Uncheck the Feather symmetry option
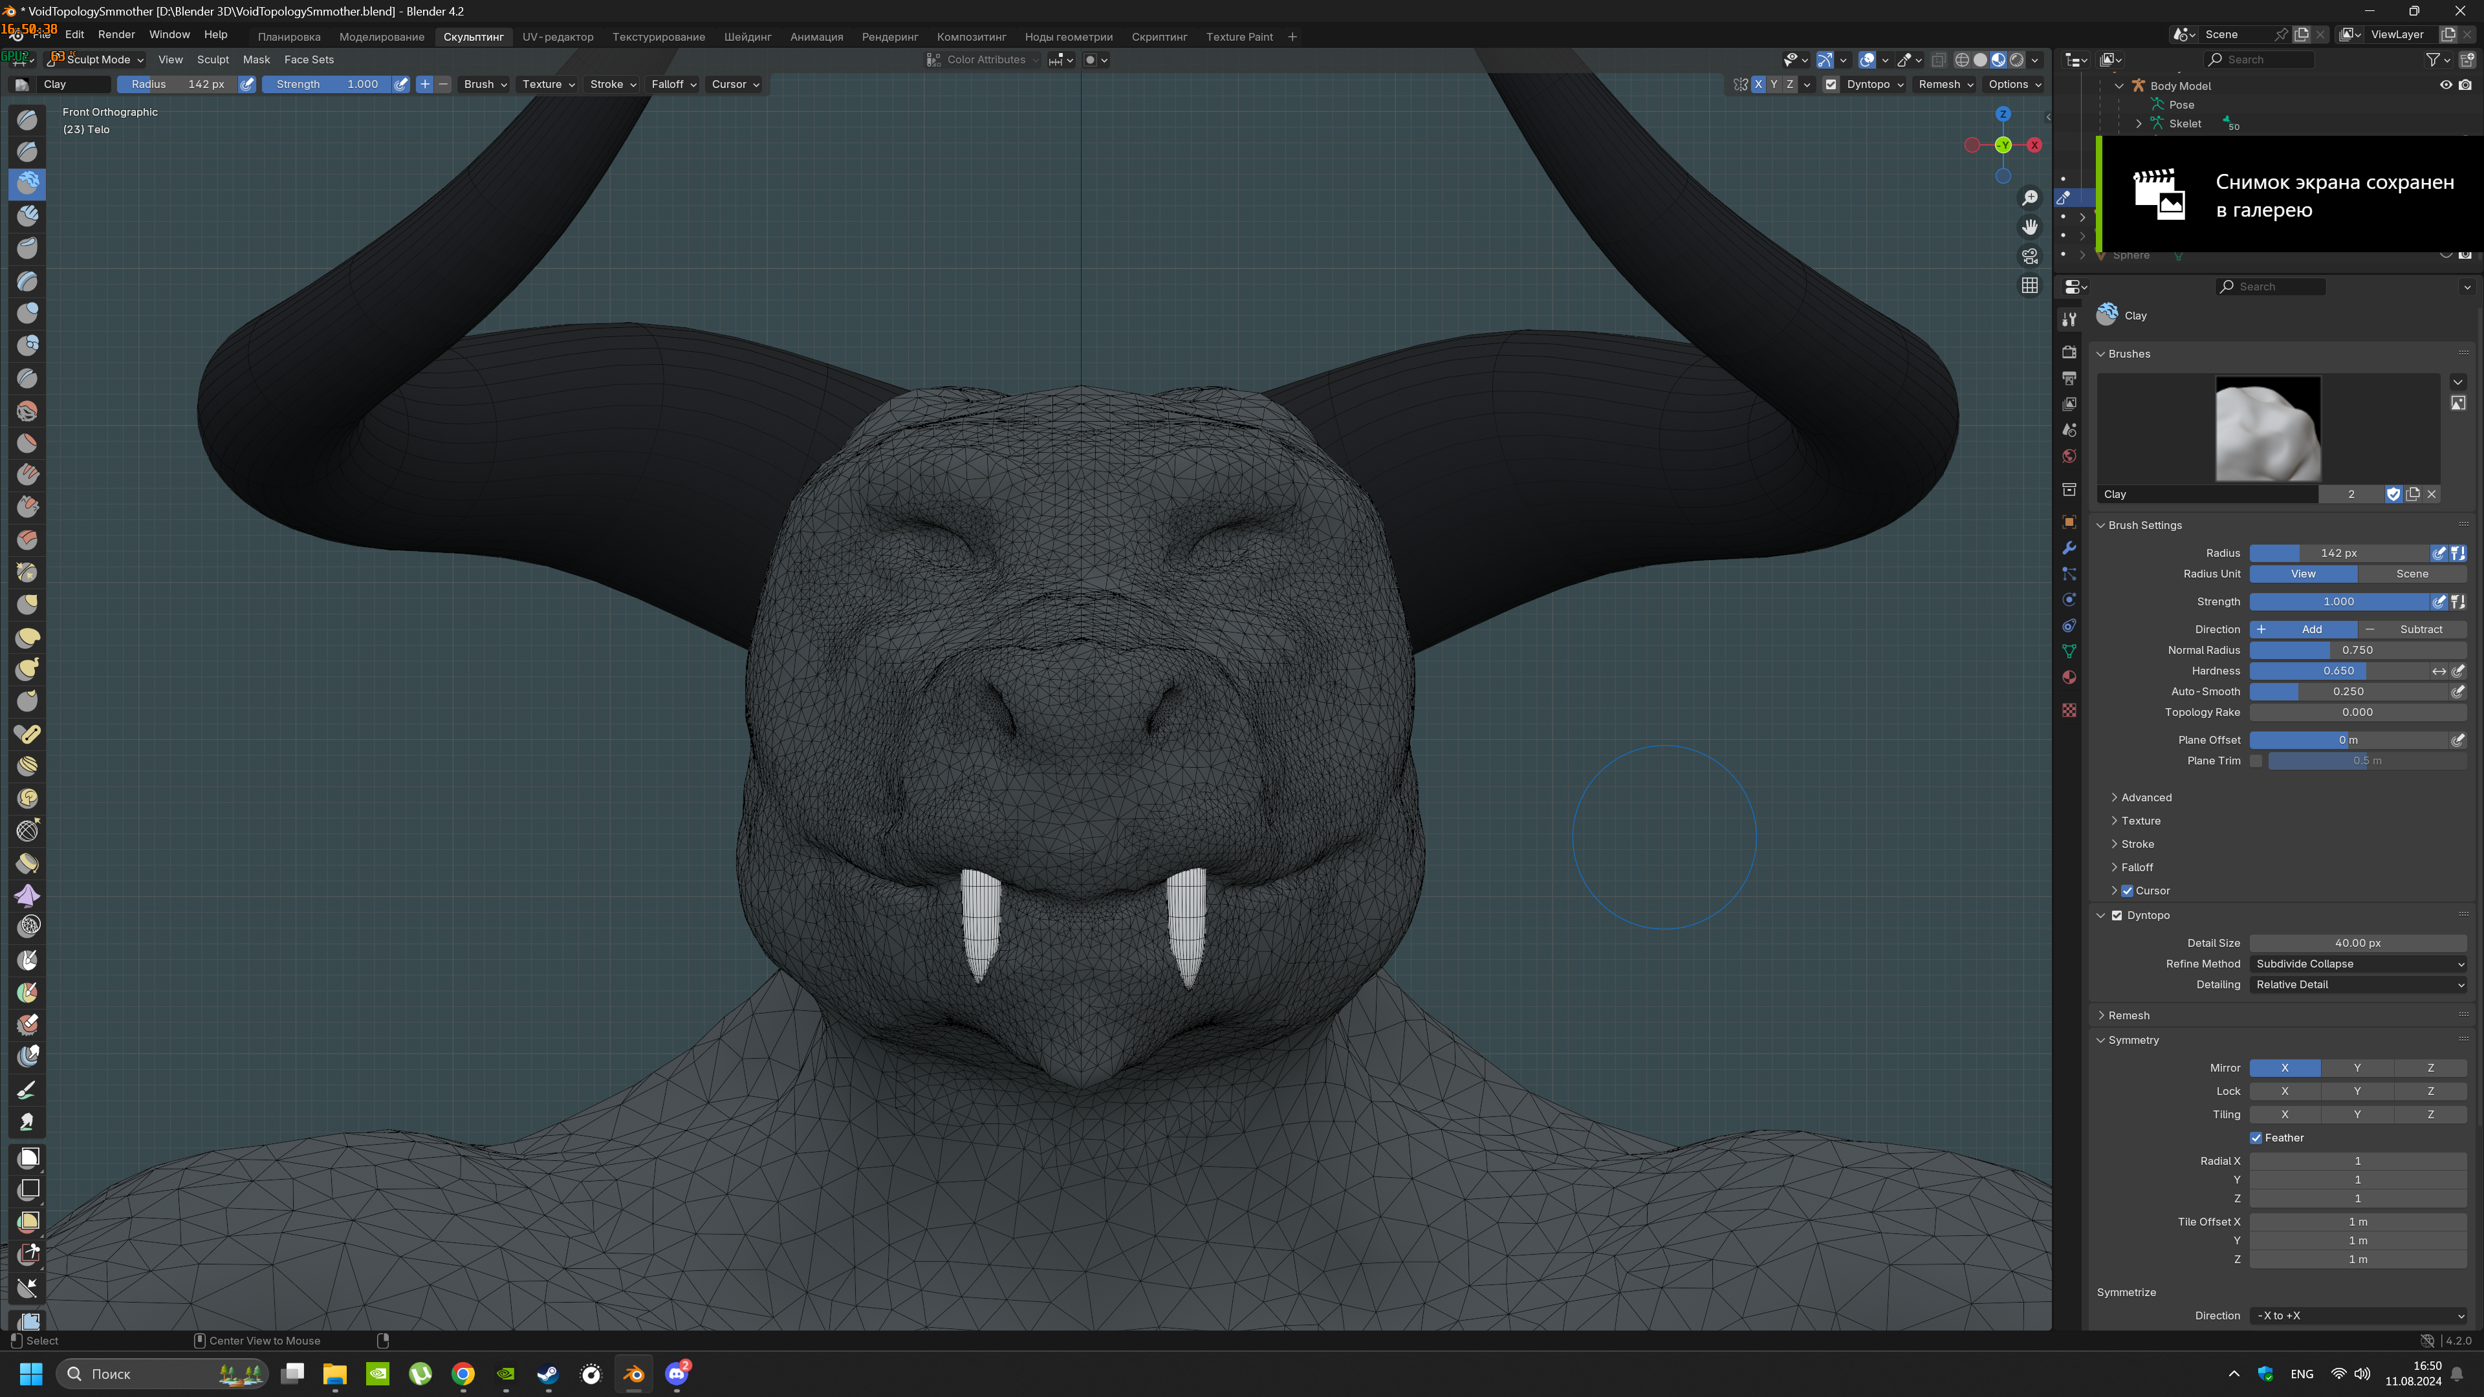Screen dimensions: 2484x1397 [x=2256, y=1138]
